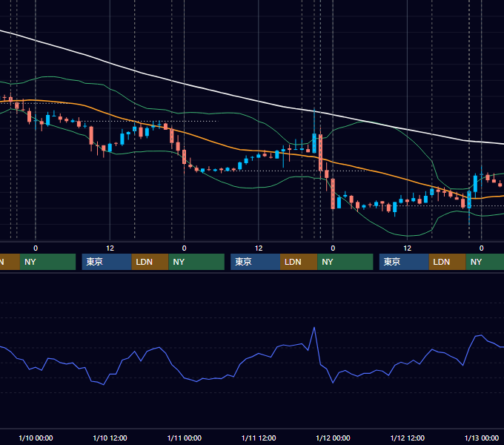This screenshot has width=504, height=445.
Task: Select the NY session bar spanning 1/12 00:00
Action: point(345,262)
